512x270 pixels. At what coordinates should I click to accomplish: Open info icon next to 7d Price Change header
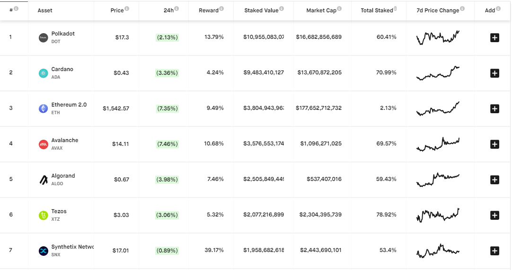point(462,9)
